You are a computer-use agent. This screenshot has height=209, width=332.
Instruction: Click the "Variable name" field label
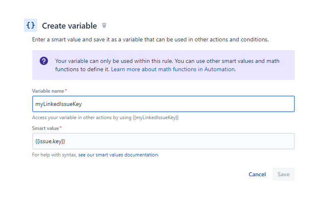48,91
